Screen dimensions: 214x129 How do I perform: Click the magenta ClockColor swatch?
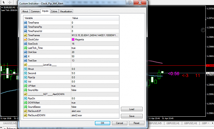click(73, 40)
